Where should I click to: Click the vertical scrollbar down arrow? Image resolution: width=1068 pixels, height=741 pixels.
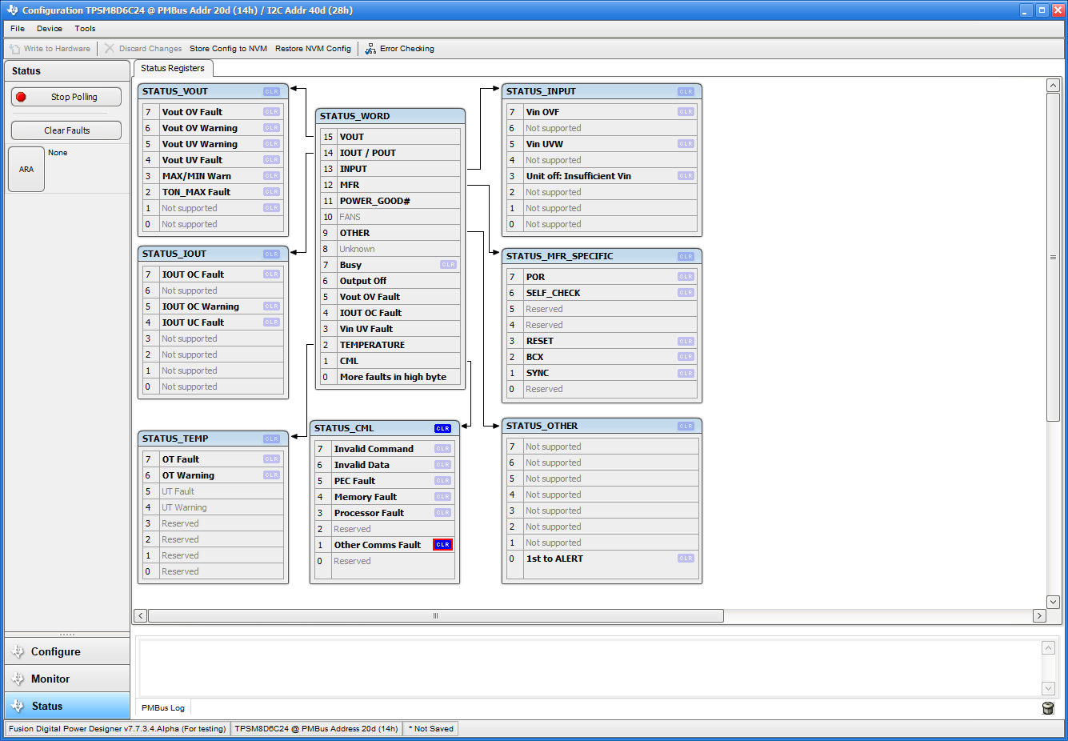tap(1053, 602)
